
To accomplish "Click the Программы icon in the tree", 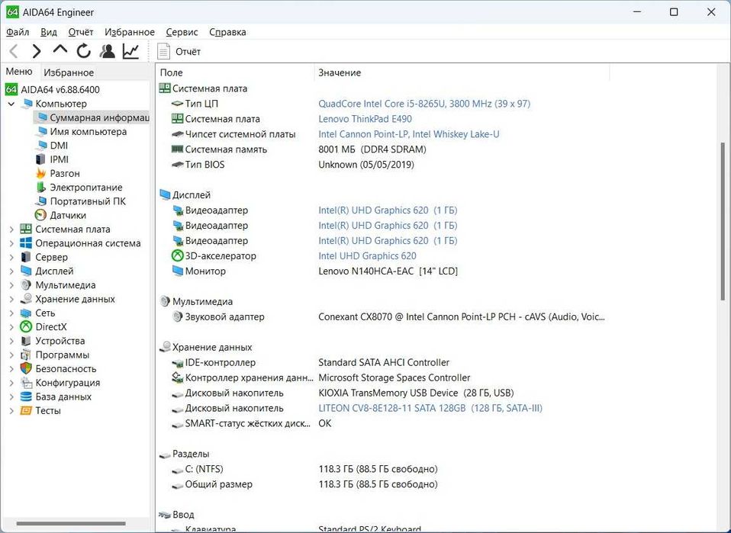I will tap(26, 355).
